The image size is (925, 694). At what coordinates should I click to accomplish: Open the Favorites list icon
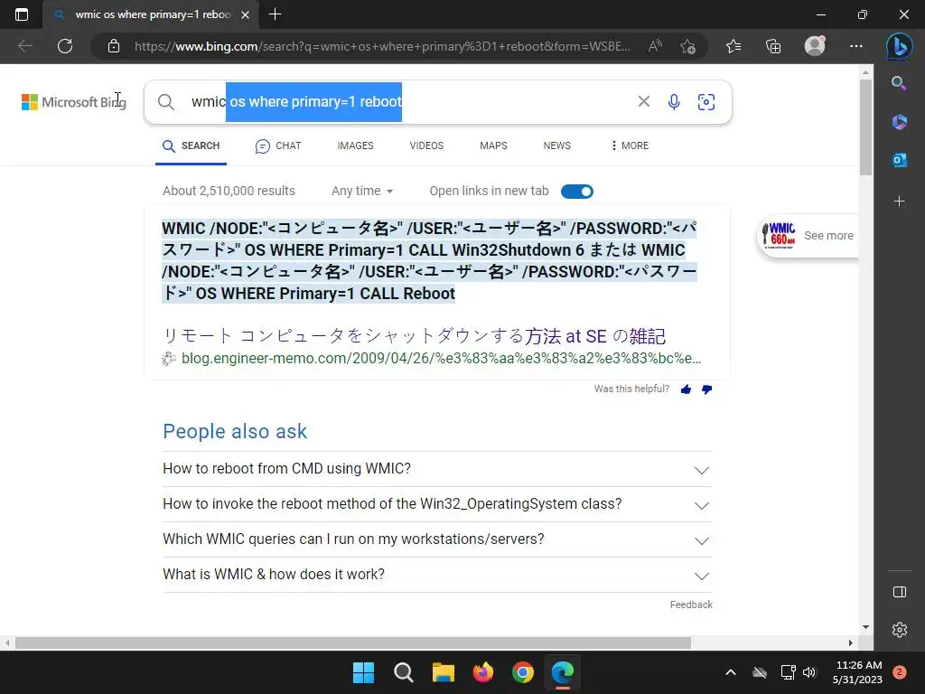[x=733, y=46]
